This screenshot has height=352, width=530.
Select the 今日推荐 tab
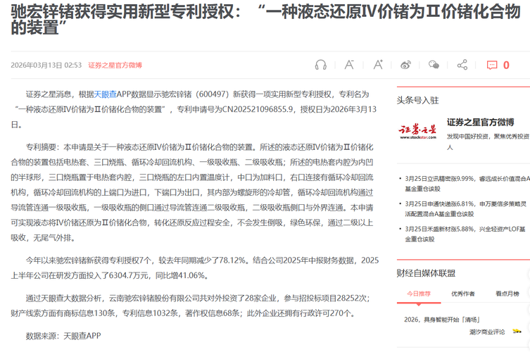click(419, 294)
